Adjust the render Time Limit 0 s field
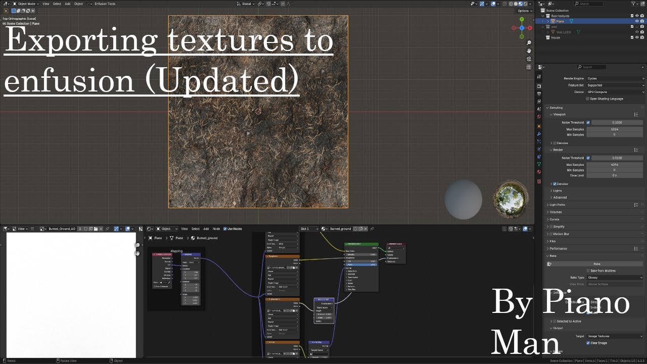Screen dimensions: 647x364 (x=615, y=175)
